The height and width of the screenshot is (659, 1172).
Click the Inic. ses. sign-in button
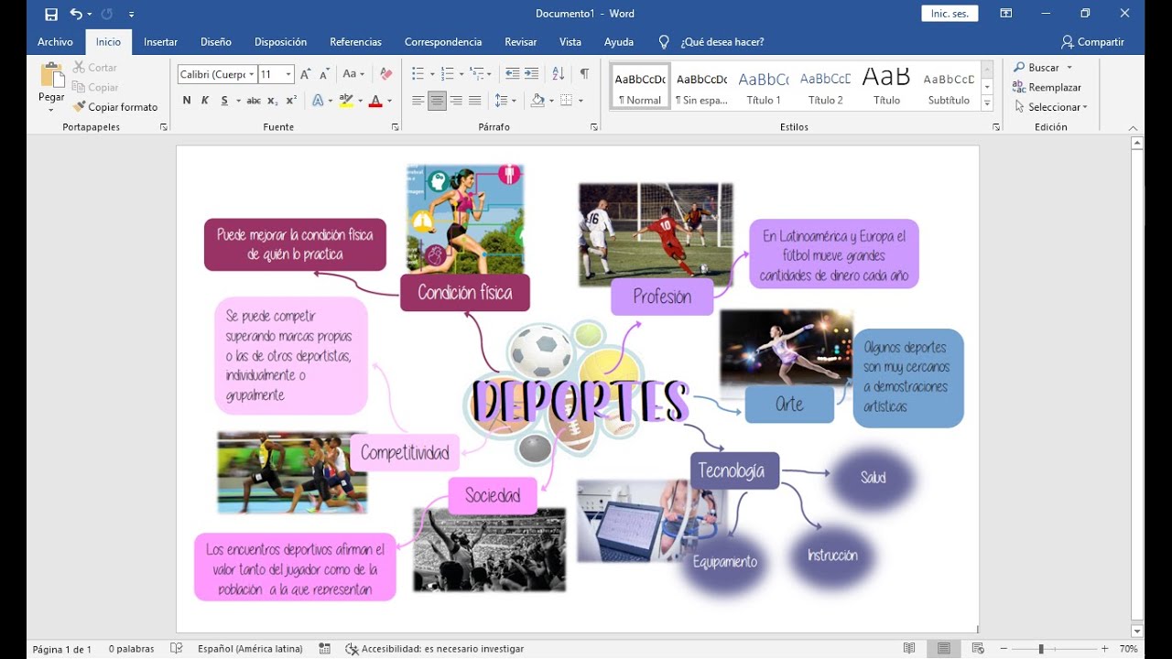point(950,14)
